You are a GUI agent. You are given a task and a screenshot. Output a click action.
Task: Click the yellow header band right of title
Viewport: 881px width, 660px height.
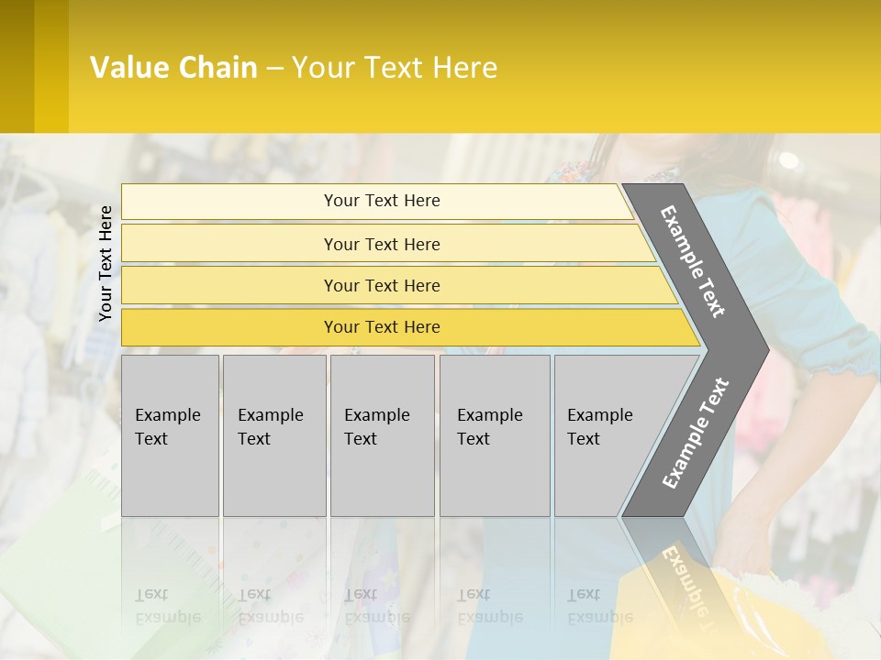click(688, 68)
